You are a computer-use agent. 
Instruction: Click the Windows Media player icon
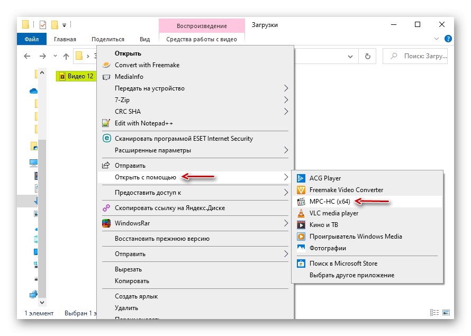301,237
